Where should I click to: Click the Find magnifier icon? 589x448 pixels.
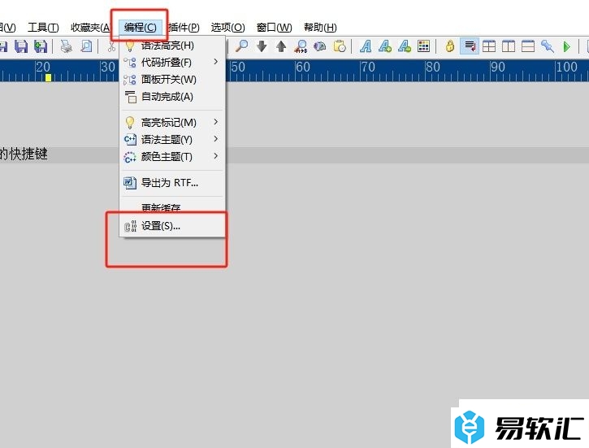(241, 46)
